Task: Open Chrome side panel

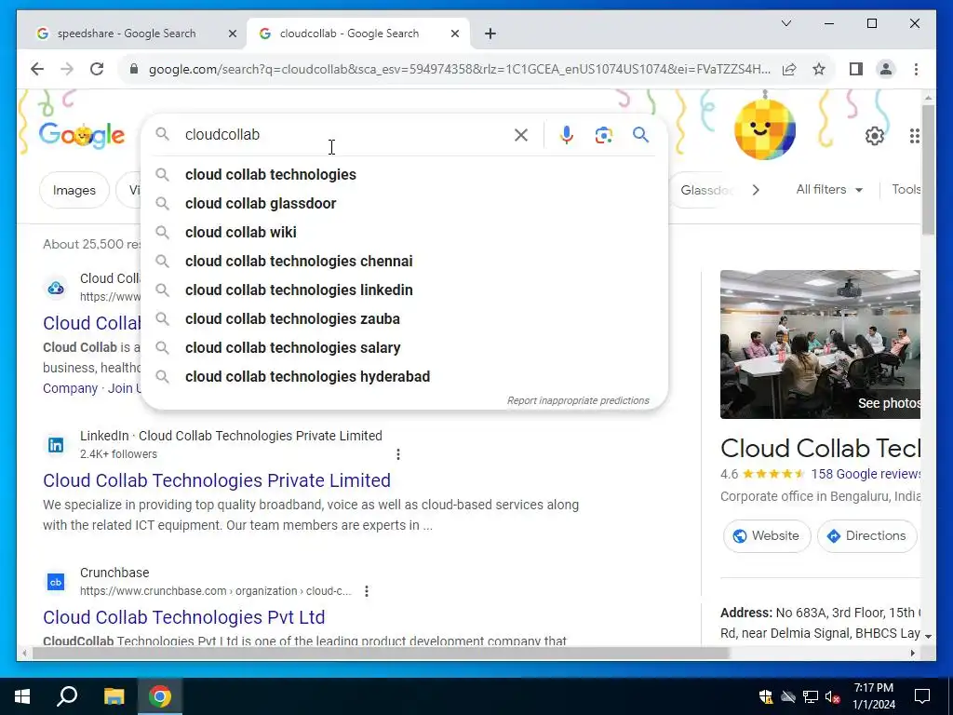Action: [x=856, y=69]
